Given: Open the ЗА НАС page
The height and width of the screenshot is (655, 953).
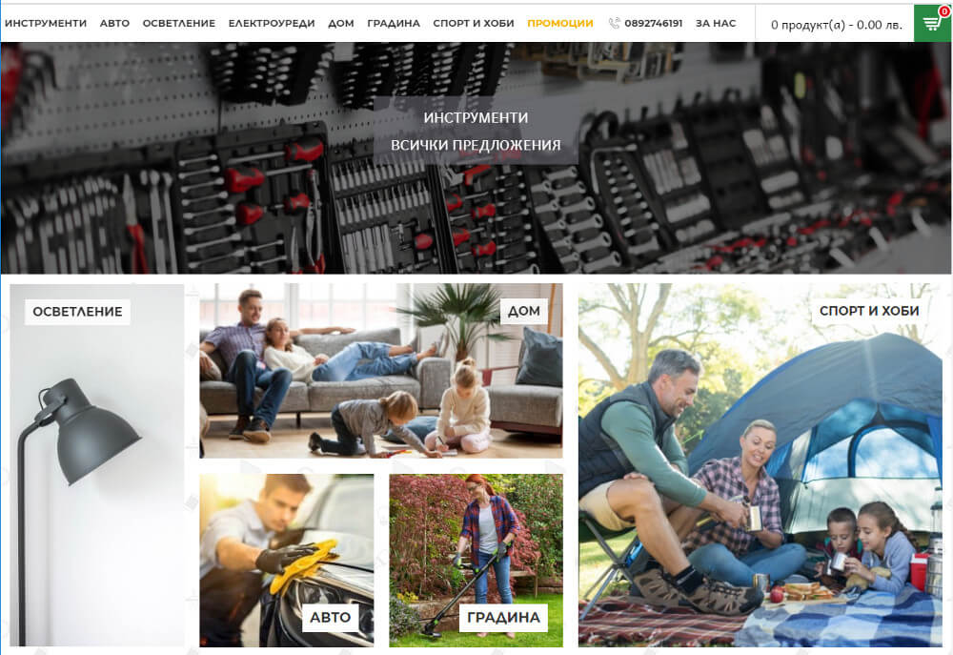Looking at the screenshot, I should (716, 23).
